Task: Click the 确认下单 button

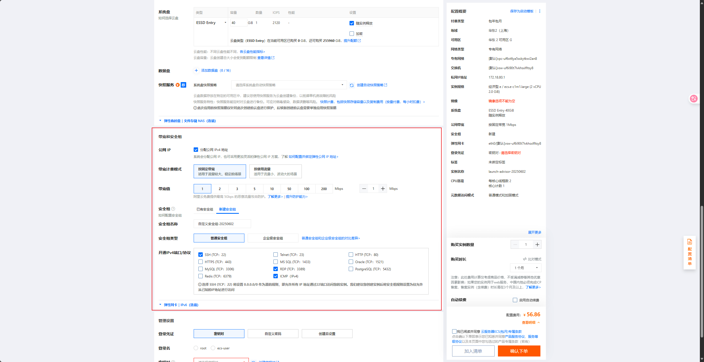Action: 519,351
